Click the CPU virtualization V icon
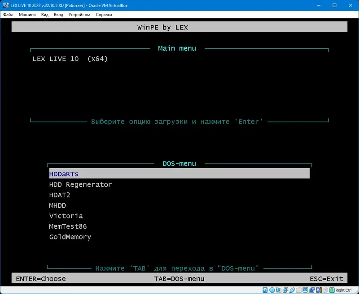Viewport: 359px width, 294px height. click(x=319, y=290)
